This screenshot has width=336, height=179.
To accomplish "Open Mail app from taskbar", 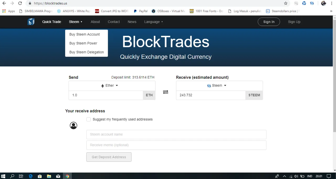I will (58, 176).
